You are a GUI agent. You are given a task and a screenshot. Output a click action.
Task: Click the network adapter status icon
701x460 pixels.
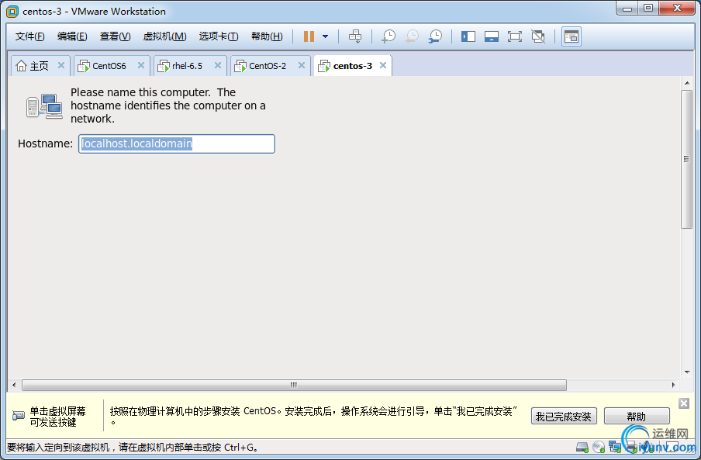tap(615, 447)
